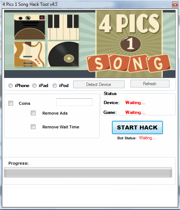Click the piano keys picture
180x210 pixels.
tap(63, 27)
